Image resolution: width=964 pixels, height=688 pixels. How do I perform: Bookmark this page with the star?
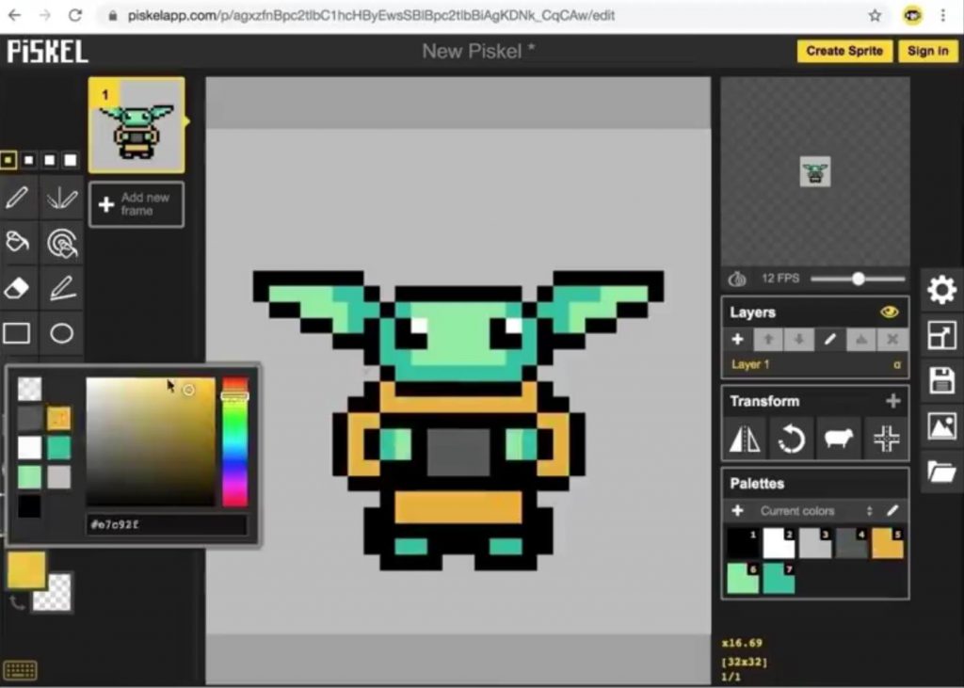(x=875, y=16)
